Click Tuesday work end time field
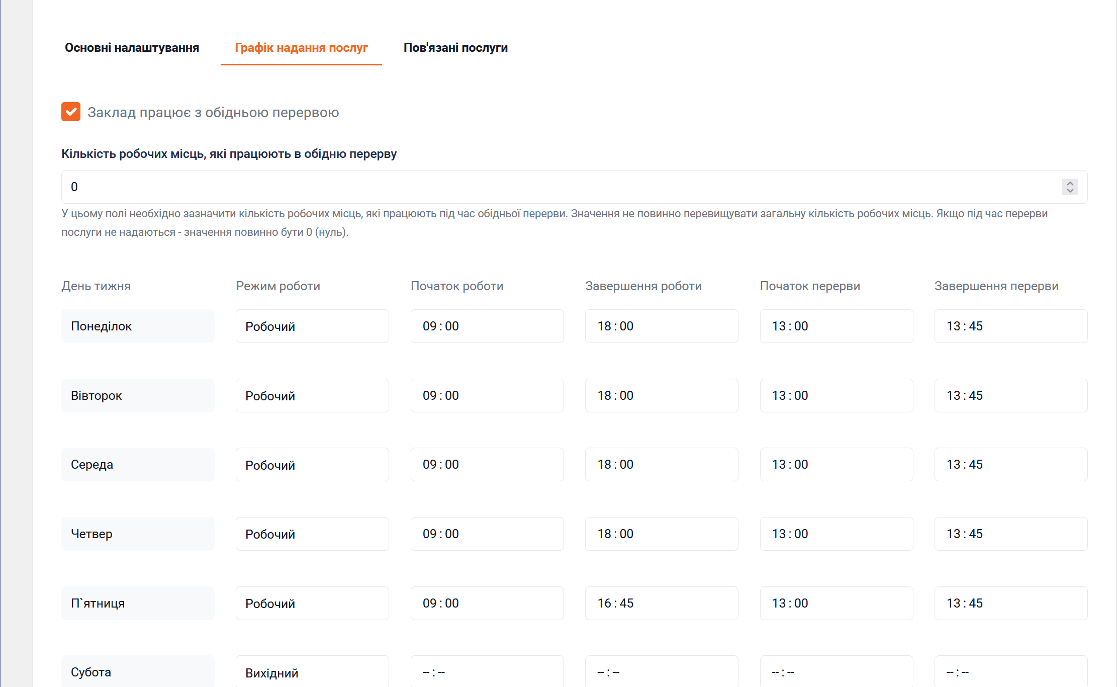1117x687 pixels. click(661, 396)
